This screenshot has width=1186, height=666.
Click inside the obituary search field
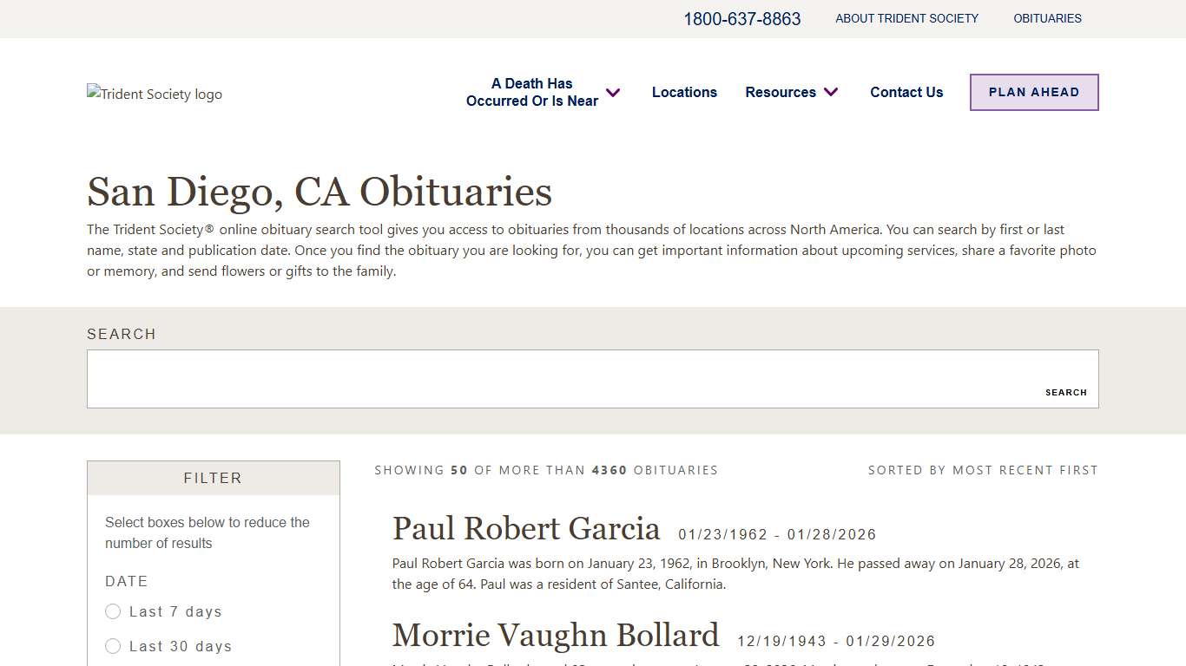click(x=521, y=379)
